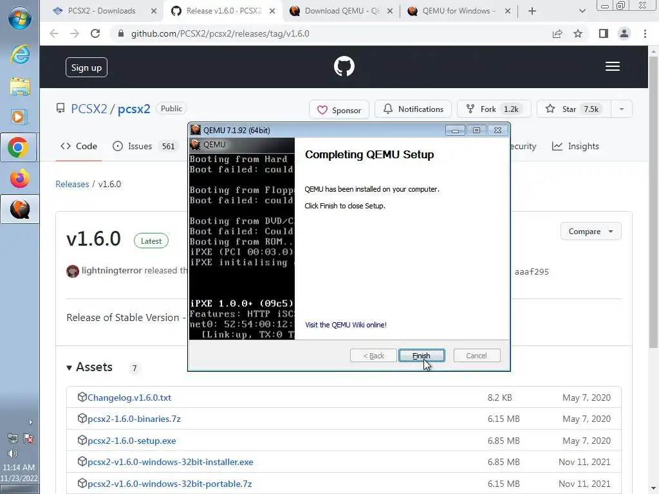Close the QEMU for Windows tab
The image size is (659, 494).
(508, 12)
